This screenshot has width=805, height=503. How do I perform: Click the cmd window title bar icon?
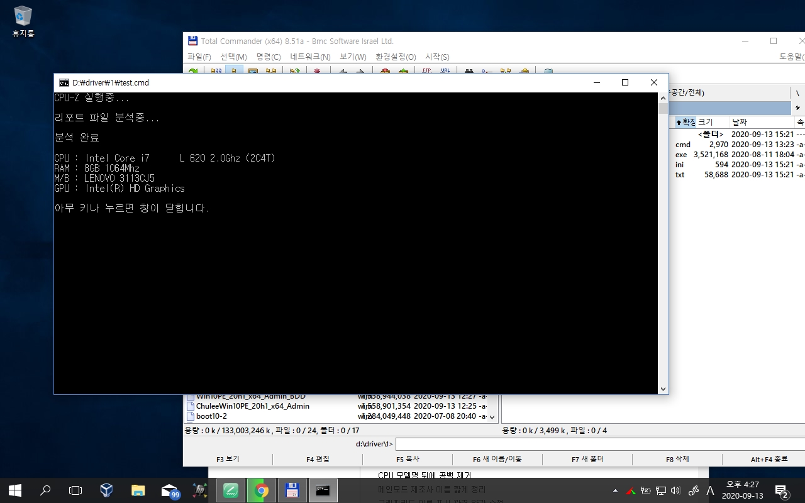tap(64, 82)
